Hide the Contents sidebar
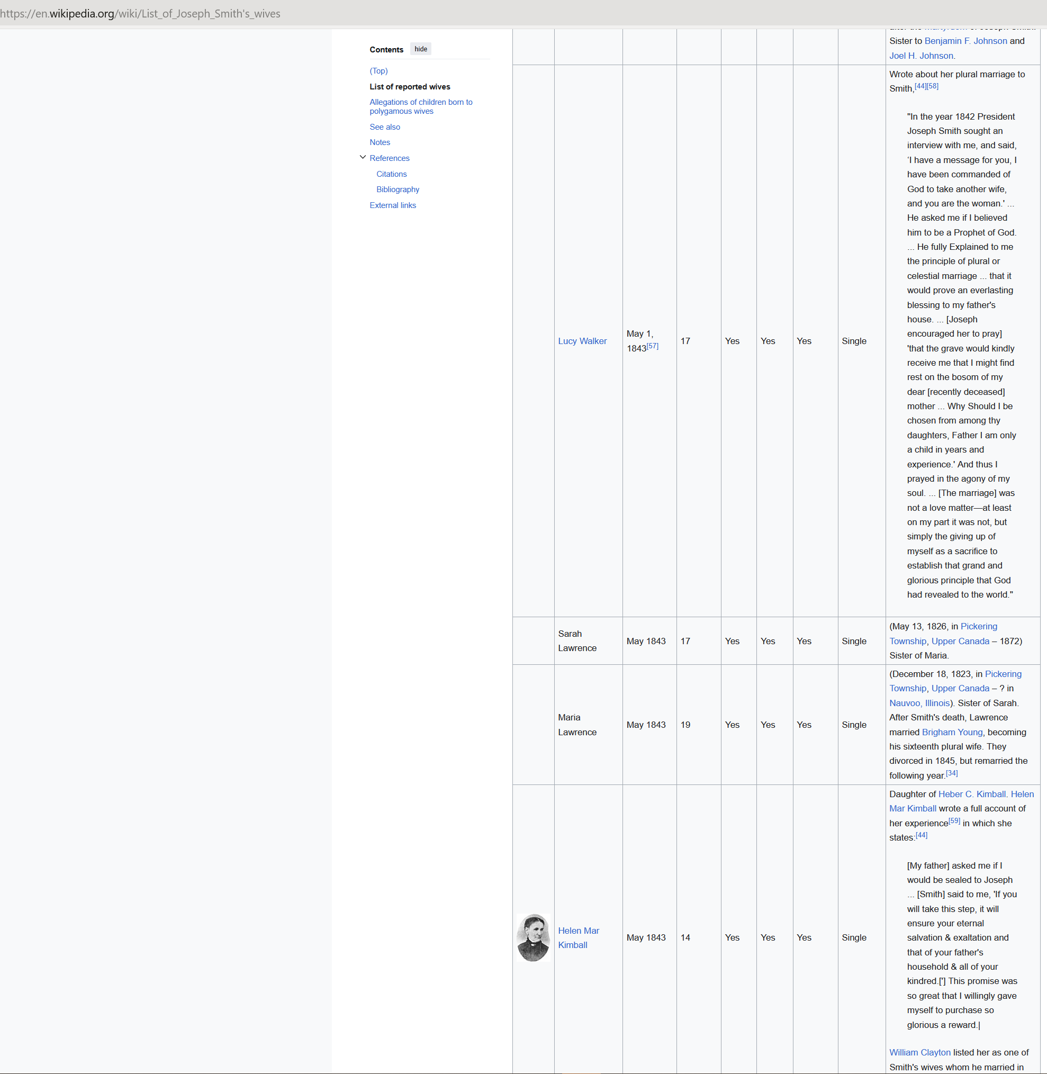The width and height of the screenshot is (1047, 1074). tap(421, 49)
